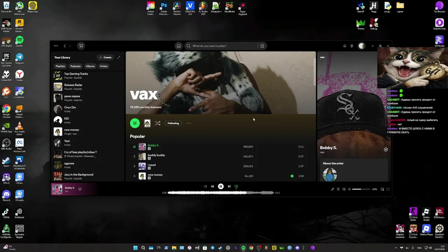Toggle repeat in the player bar
Image resolution: width=448 pixels, height=252 pixels.
point(236,187)
